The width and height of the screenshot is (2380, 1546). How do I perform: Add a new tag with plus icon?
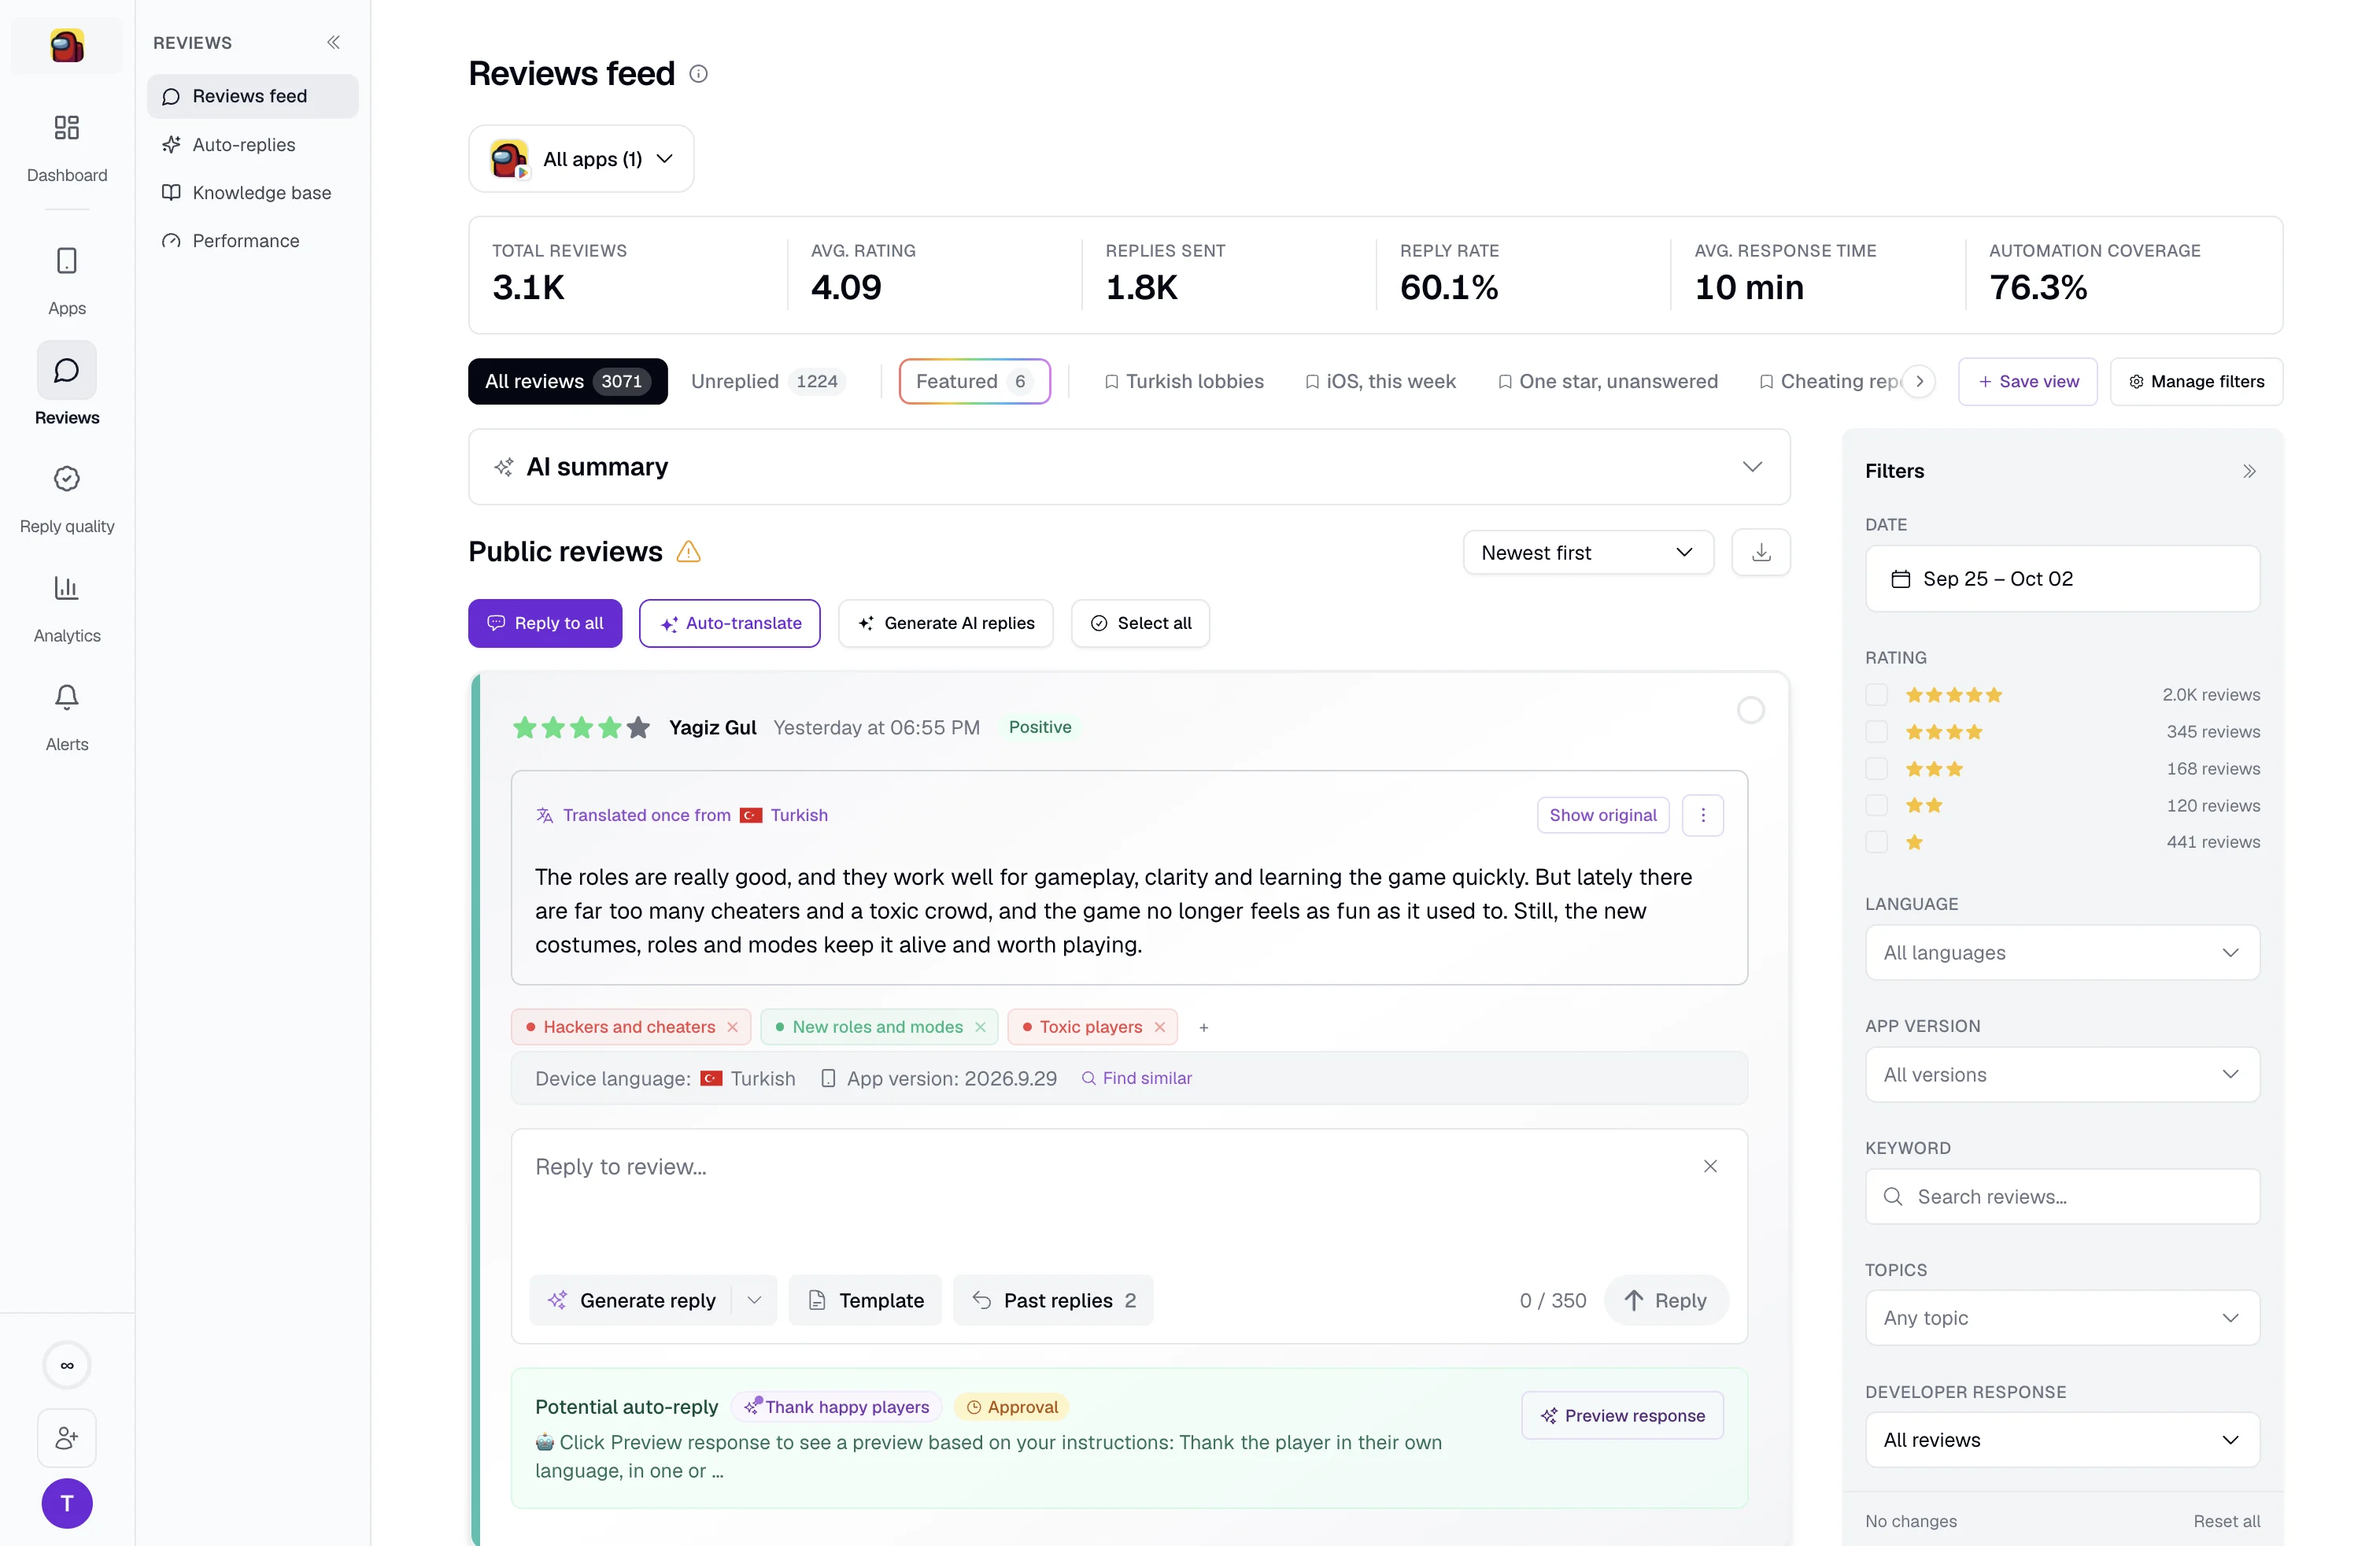coord(1203,1027)
